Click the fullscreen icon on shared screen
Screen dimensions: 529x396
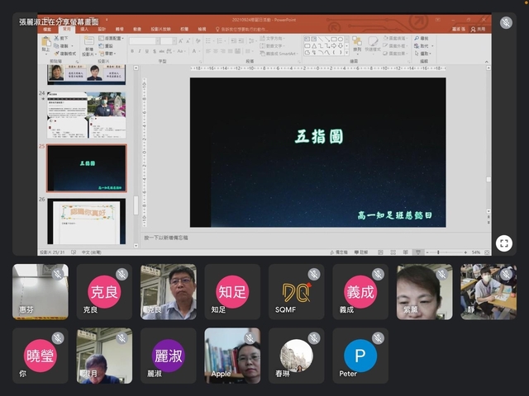tap(503, 243)
